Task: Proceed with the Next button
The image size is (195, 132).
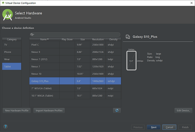Action: [154, 127]
